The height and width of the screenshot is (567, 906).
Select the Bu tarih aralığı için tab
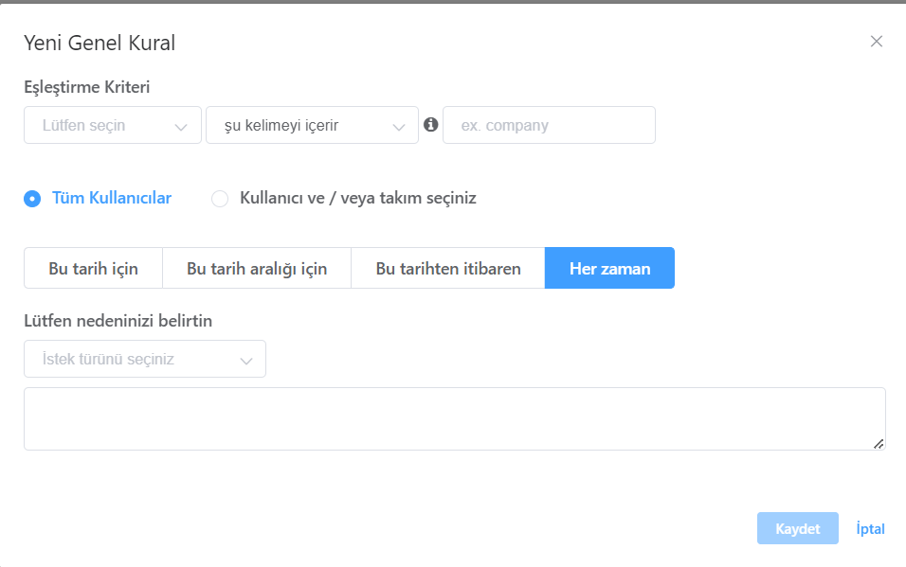point(257,268)
